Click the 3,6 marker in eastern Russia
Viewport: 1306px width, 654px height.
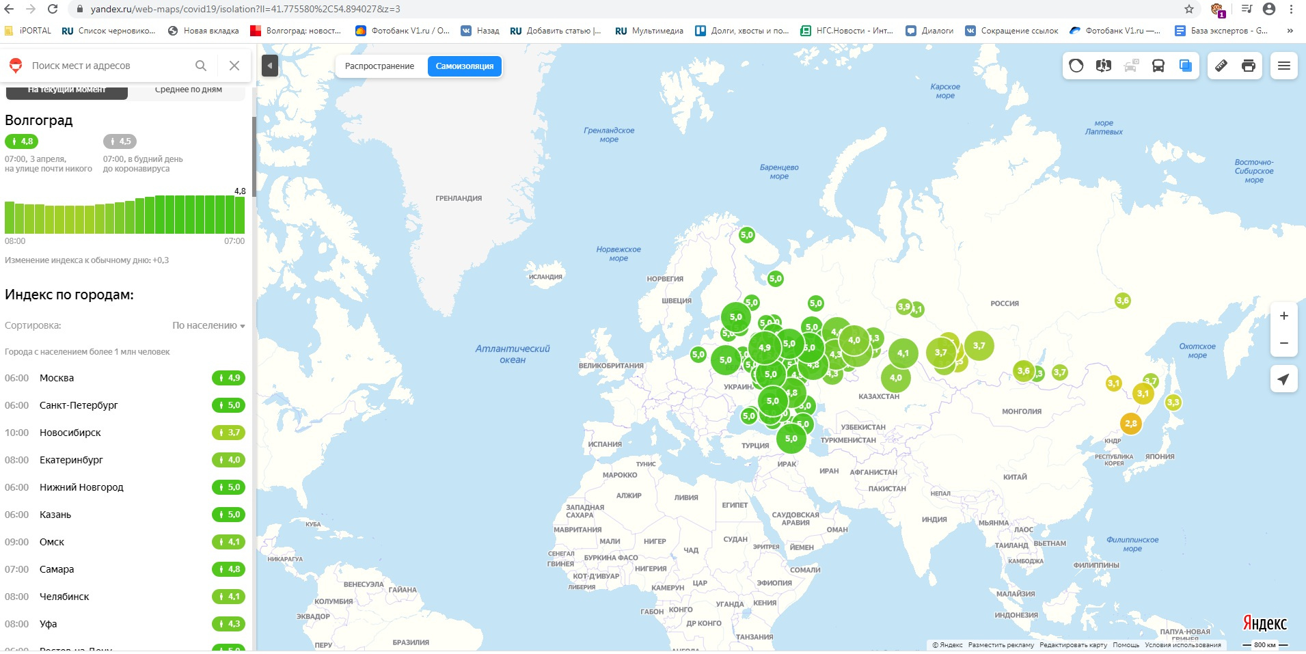tap(1122, 301)
